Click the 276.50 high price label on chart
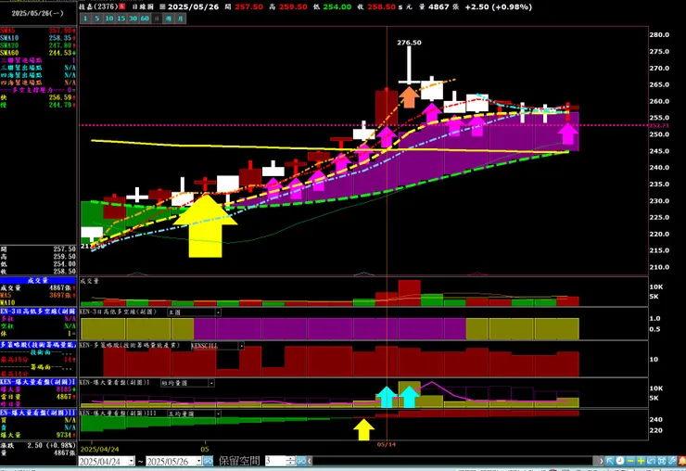The image size is (686, 471). coord(409,43)
